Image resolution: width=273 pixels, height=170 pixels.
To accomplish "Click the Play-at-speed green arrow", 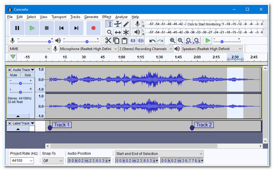I will pos(208,41).
